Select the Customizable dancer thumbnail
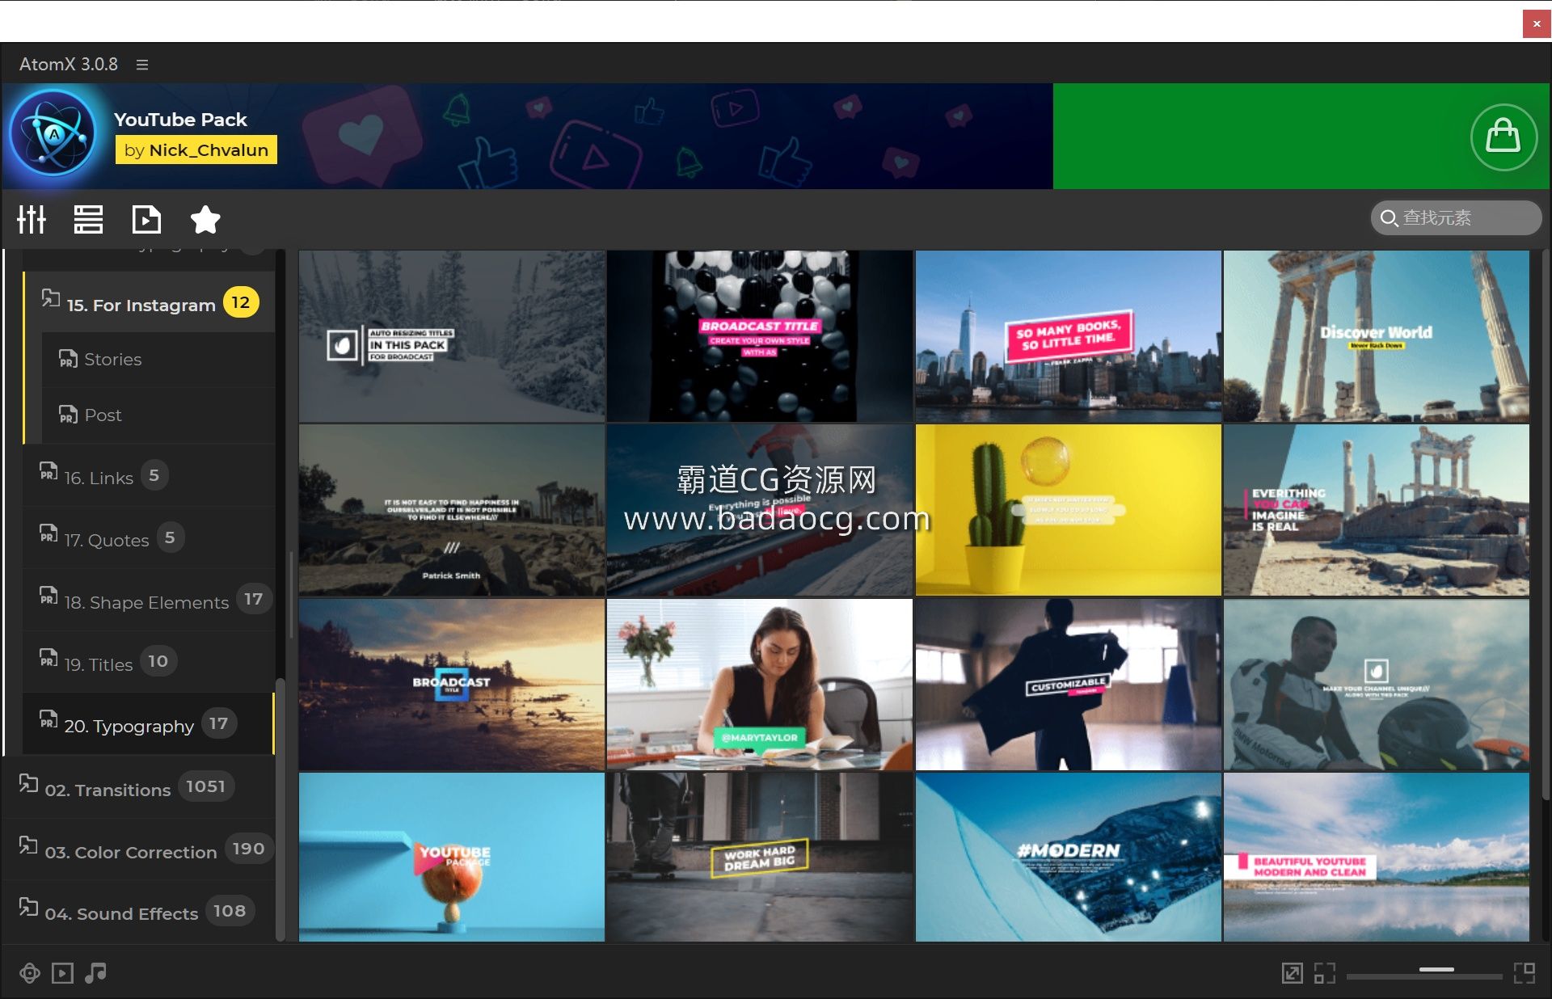 (x=1068, y=685)
